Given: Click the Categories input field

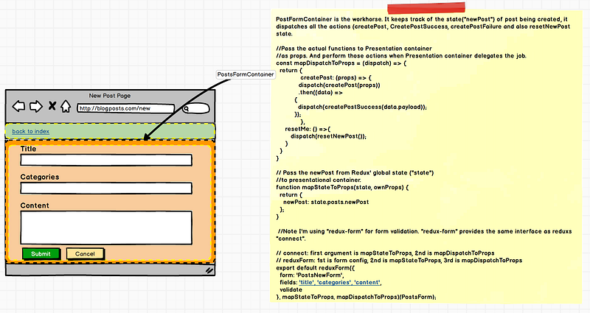Looking at the screenshot, I should click(x=106, y=189).
